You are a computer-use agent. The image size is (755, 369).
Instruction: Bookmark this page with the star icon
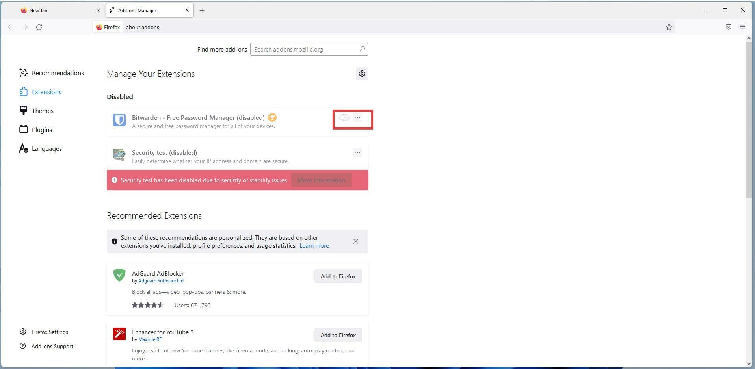point(669,27)
